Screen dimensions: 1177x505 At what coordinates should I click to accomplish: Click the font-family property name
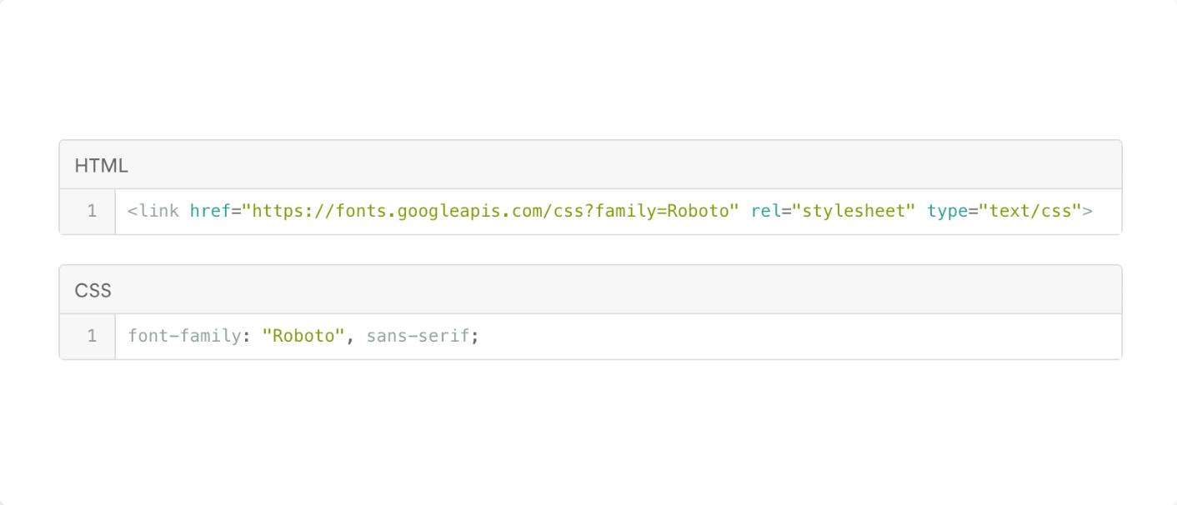click(x=184, y=337)
